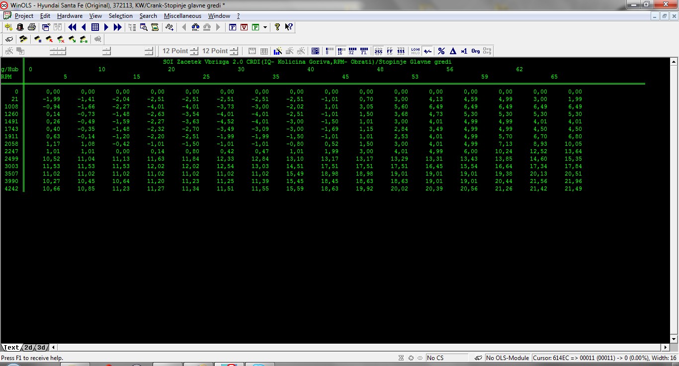The height and width of the screenshot is (366, 679).
Task: Switch to 8-bit data width
Action: coord(329,51)
